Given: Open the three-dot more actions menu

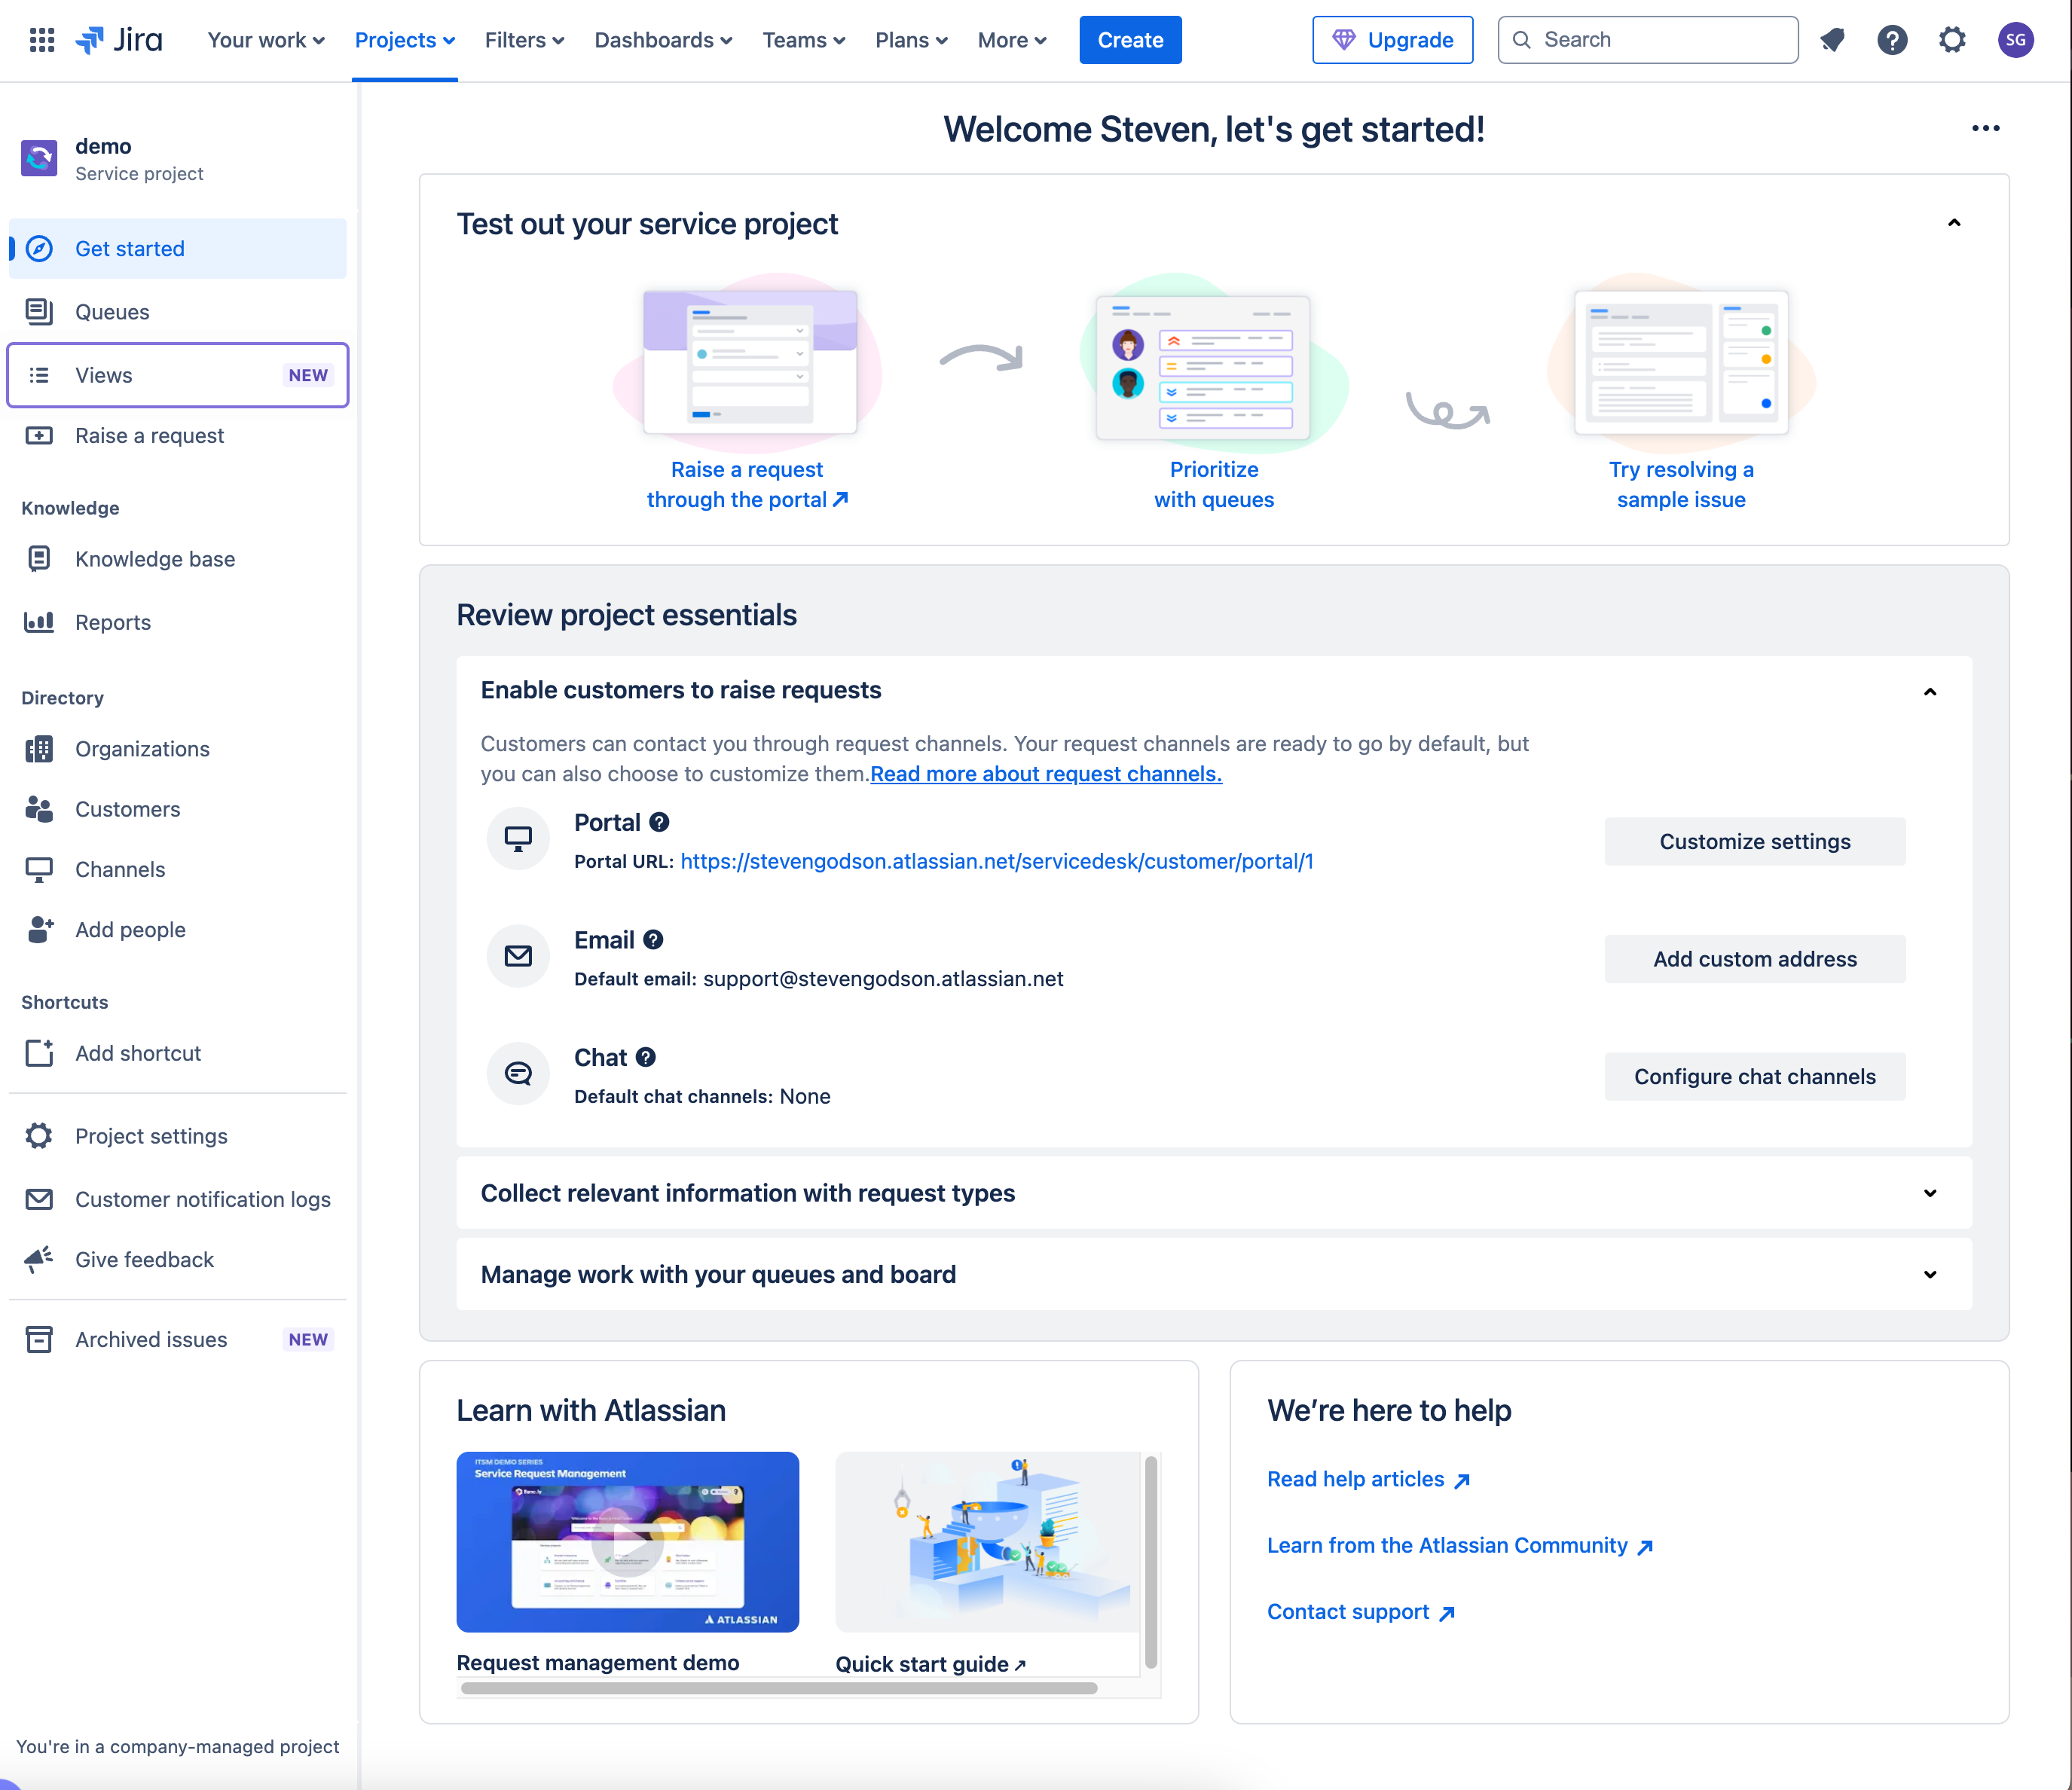Looking at the screenshot, I should point(1985,128).
